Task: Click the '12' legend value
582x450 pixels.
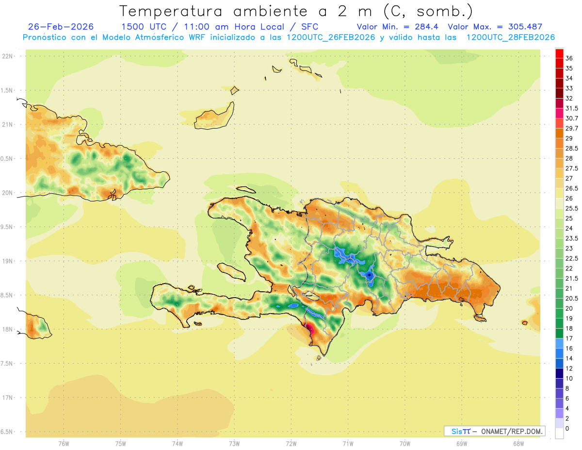Action: [x=569, y=368]
